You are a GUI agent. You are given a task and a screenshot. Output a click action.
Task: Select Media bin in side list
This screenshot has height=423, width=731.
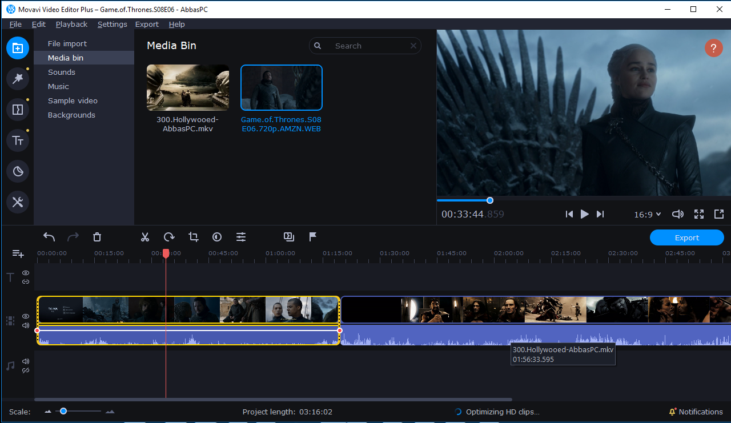click(84, 58)
